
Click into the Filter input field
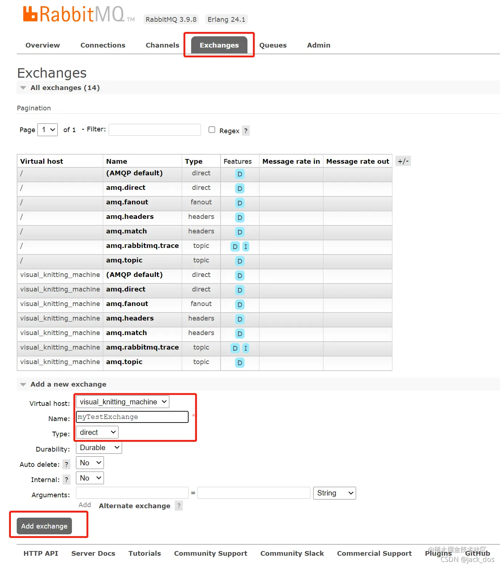pyautogui.click(x=155, y=130)
